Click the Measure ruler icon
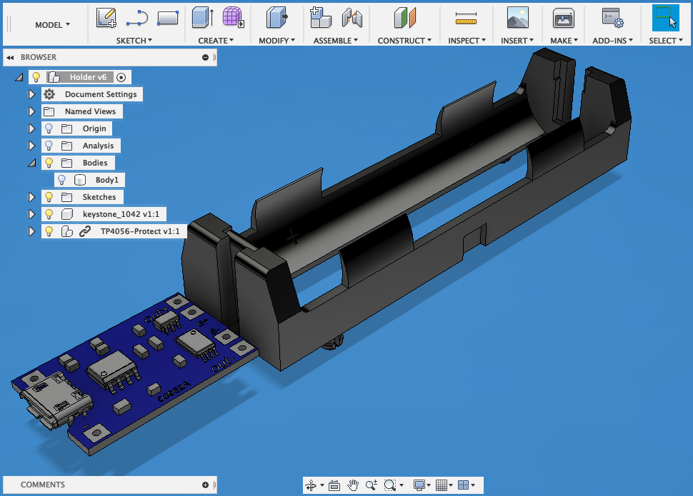This screenshot has width=693, height=496. (466, 18)
